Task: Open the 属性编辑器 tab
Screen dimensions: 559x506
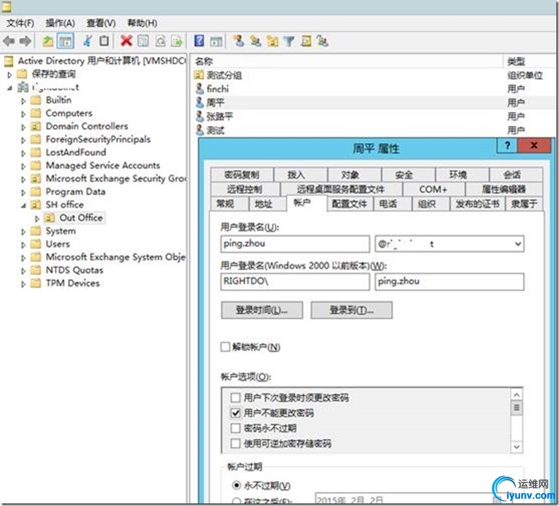Action: tap(504, 189)
